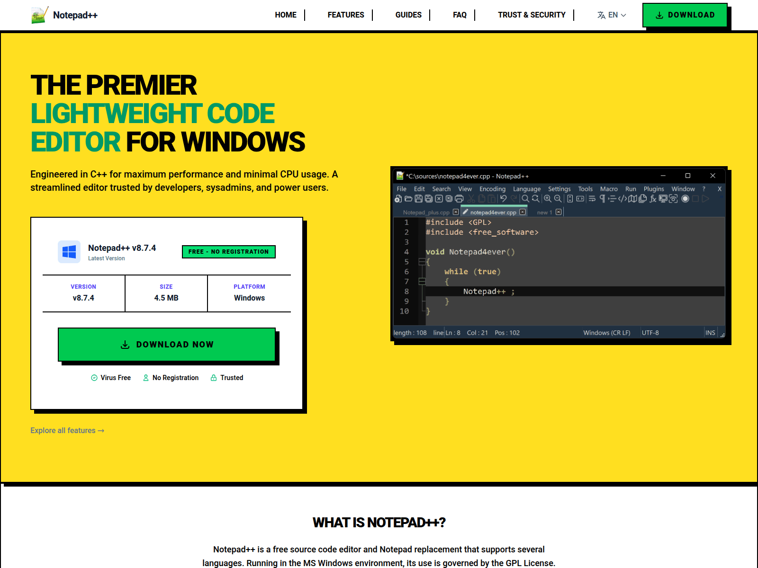
Task: Click the Latest Version label
Action: click(x=107, y=258)
